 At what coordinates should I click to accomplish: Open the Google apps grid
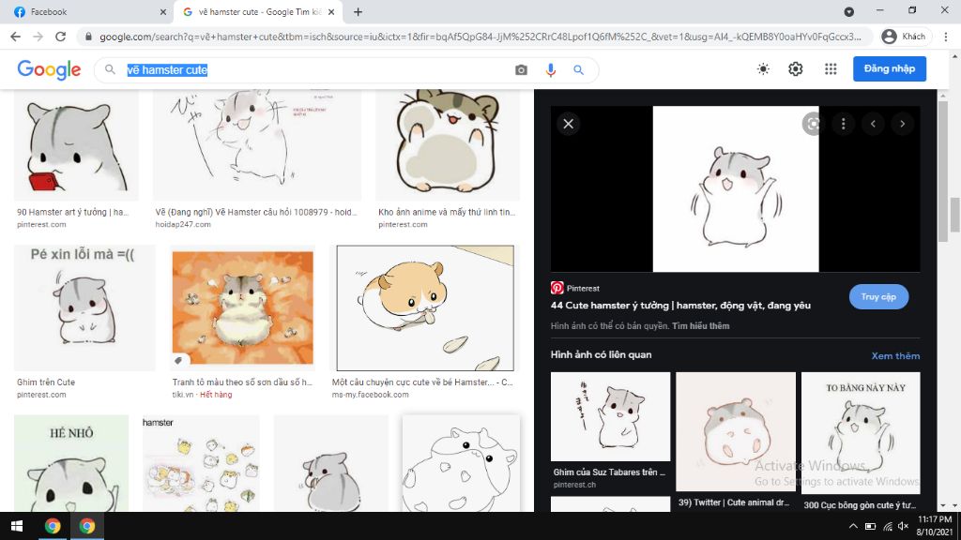pyautogui.click(x=831, y=69)
